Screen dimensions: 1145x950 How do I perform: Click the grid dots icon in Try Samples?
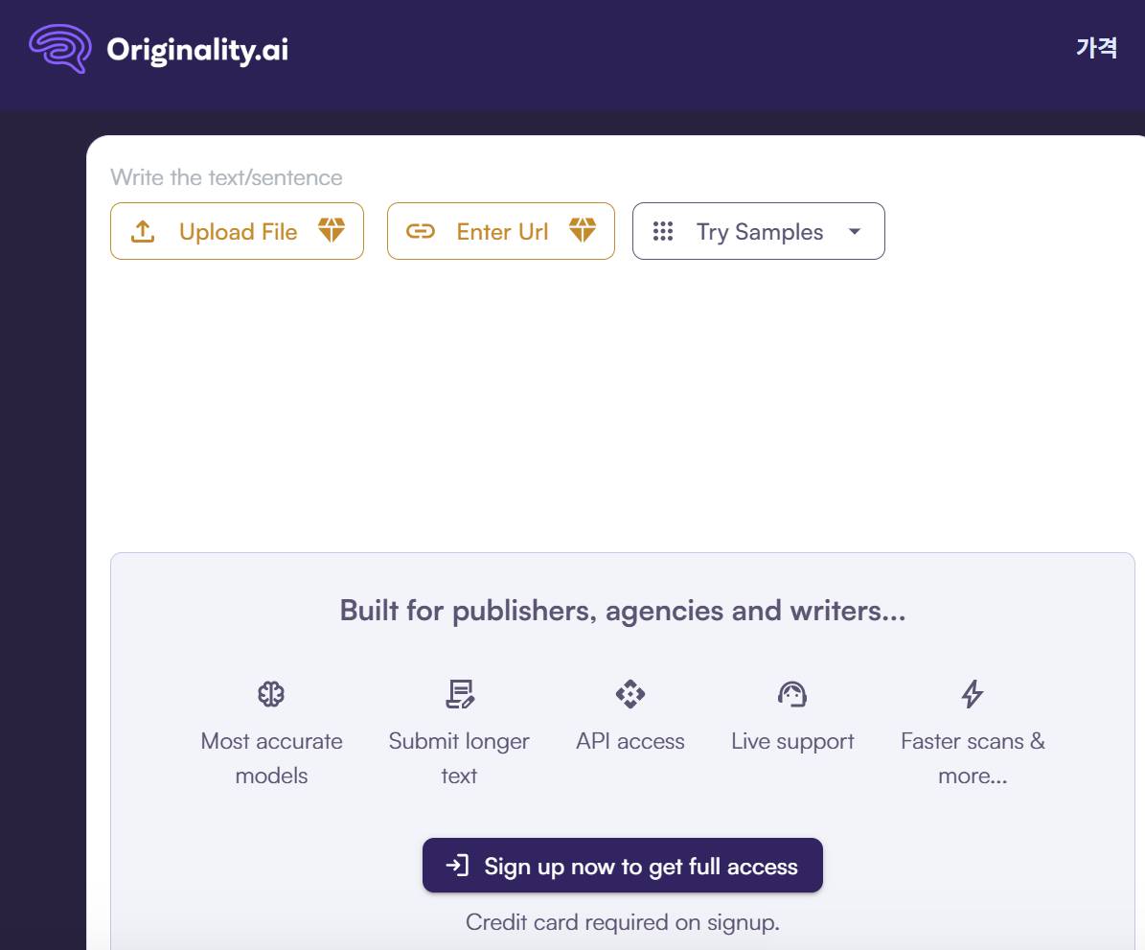click(662, 231)
